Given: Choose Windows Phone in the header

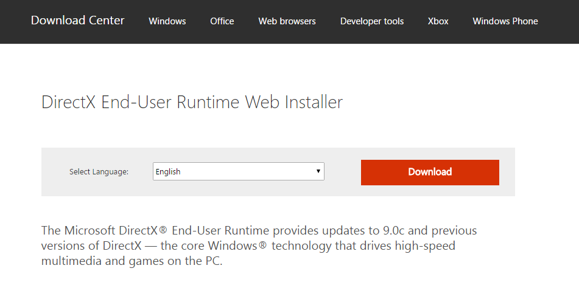Looking at the screenshot, I should [x=505, y=21].
